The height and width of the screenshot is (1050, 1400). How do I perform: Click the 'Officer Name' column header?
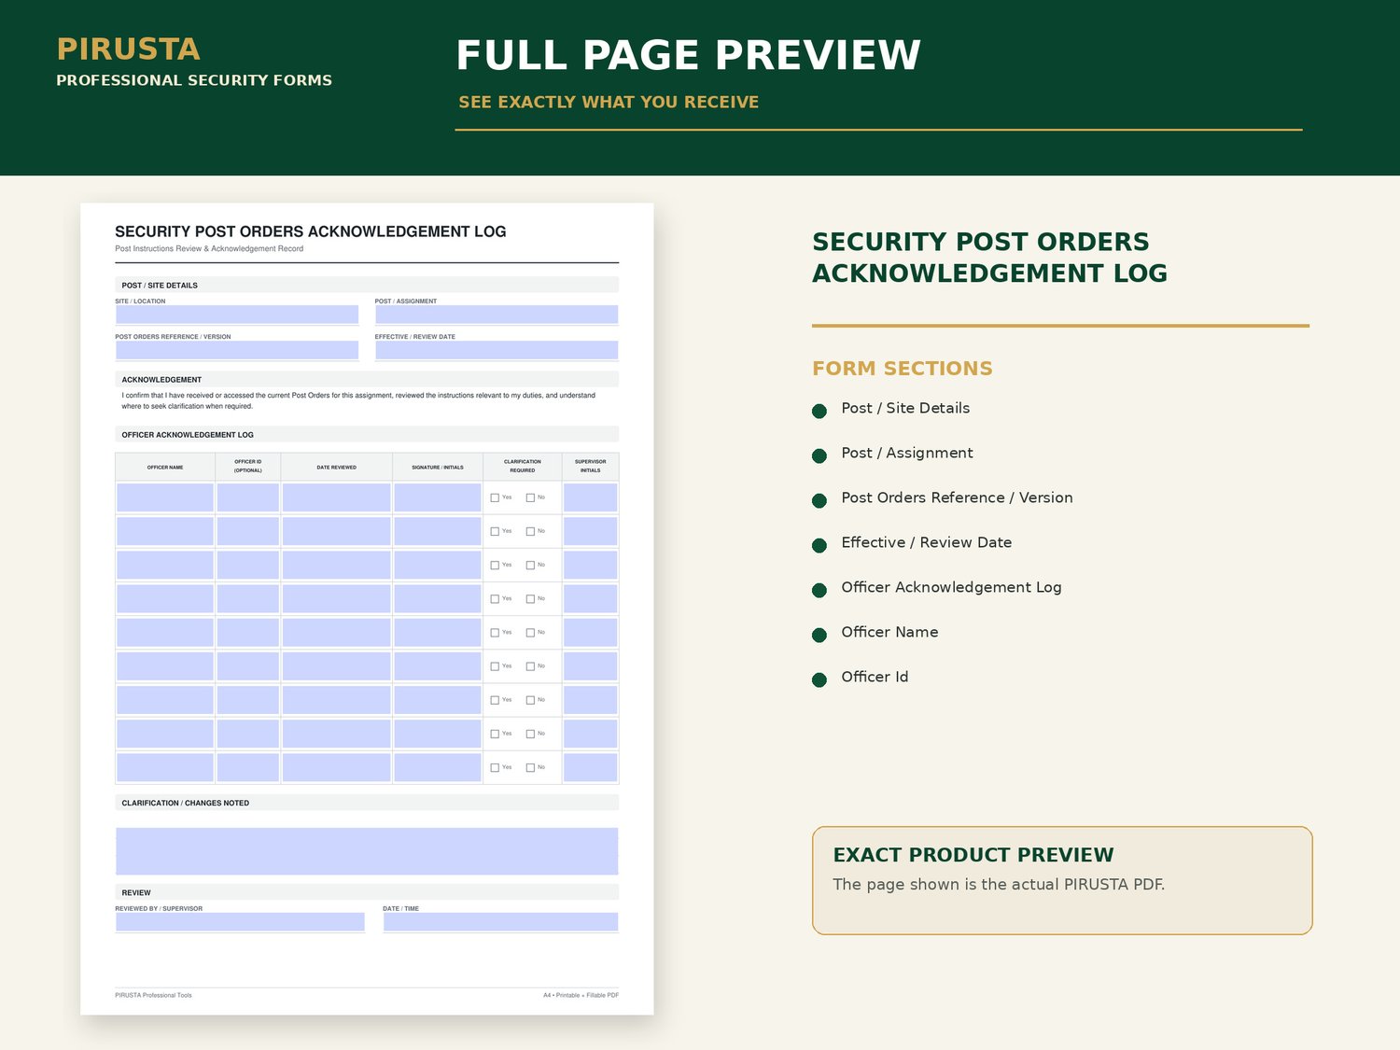(165, 467)
